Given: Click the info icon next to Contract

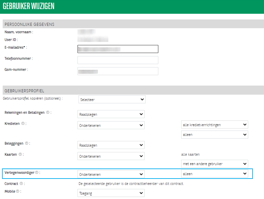Looking at the screenshot, I should (x=21, y=184).
